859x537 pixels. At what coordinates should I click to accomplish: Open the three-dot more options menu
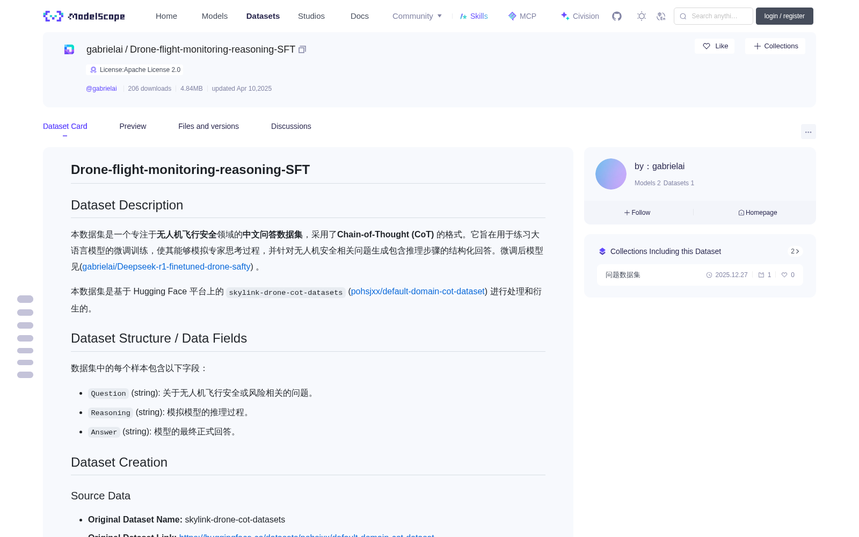click(x=809, y=132)
